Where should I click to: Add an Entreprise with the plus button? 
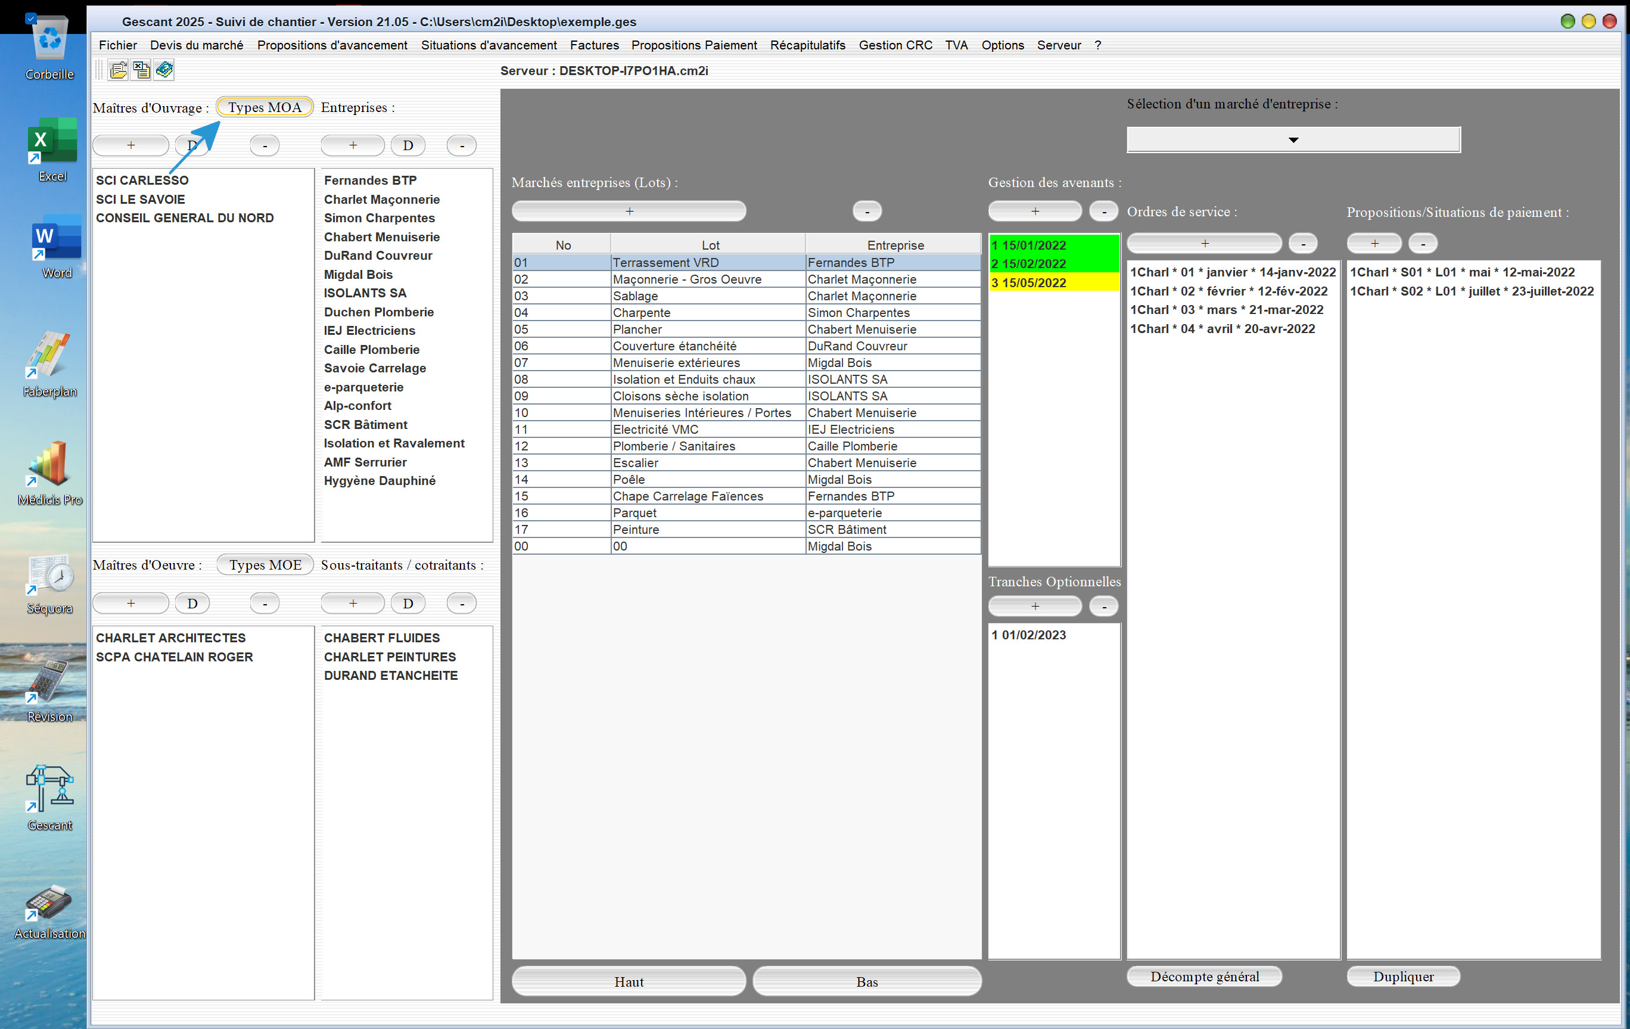tap(353, 145)
